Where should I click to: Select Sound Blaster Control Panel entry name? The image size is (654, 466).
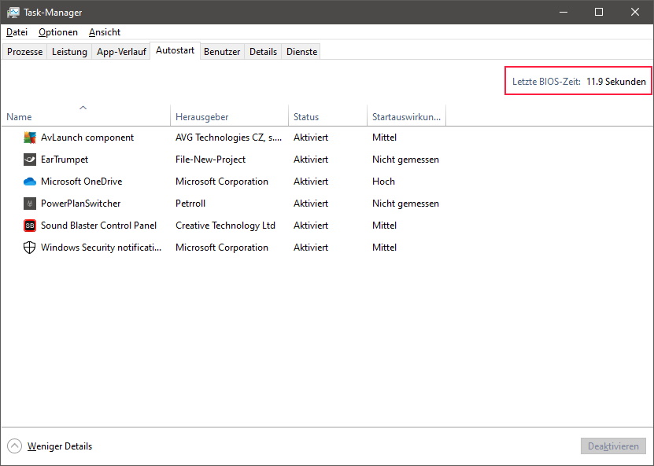pyautogui.click(x=98, y=226)
